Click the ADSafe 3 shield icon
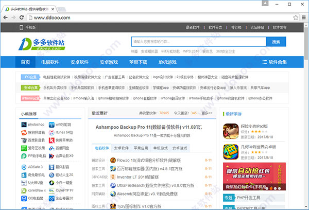 24,167
